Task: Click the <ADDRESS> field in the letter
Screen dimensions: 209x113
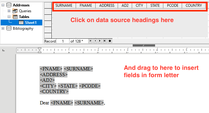Action: click(54, 74)
